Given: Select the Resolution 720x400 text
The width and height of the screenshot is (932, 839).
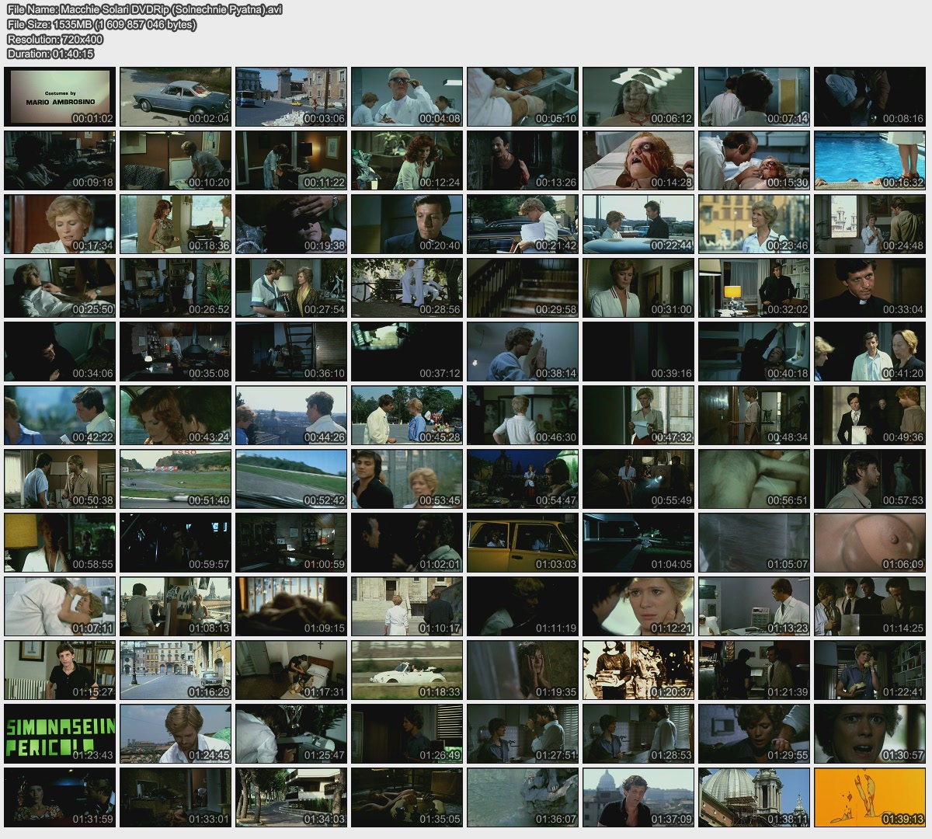Looking at the screenshot, I should (x=55, y=39).
